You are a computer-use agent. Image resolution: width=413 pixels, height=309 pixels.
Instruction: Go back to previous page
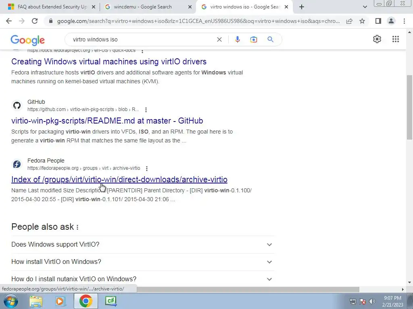[x=9, y=21]
